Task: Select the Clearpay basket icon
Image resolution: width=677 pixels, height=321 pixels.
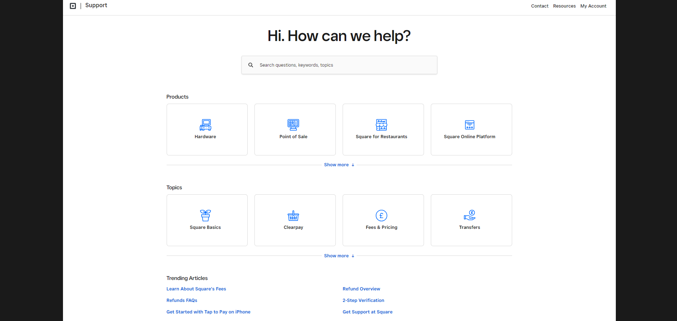Action: [x=293, y=216]
